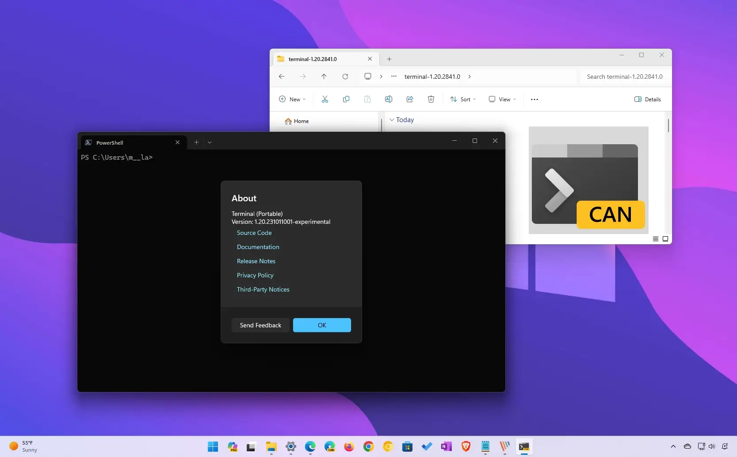
Task: Select the Cut icon in File Explorer toolbar
Action: (x=325, y=99)
